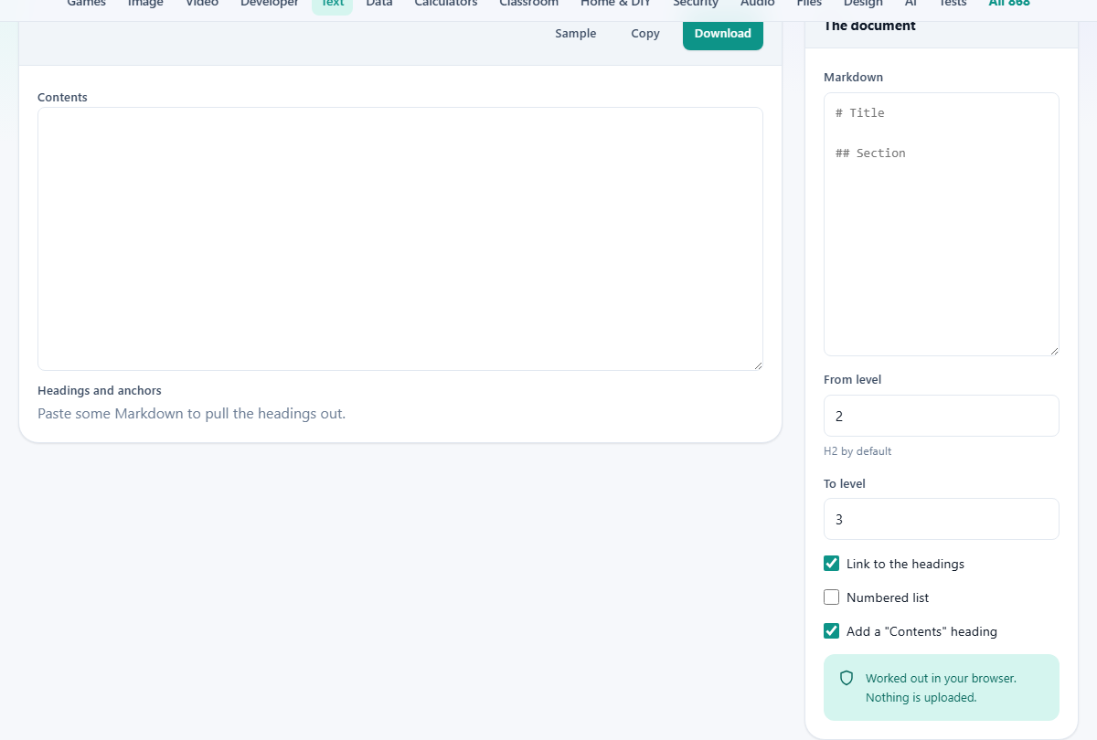Click the "Markdown" field label
Image resolution: width=1097 pixels, height=740 pixels.
point(854,77)
